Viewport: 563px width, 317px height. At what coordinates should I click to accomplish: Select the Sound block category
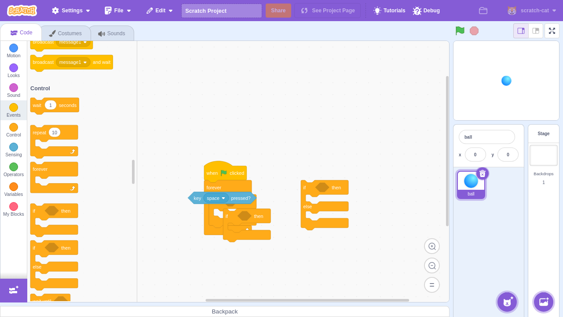14,91
